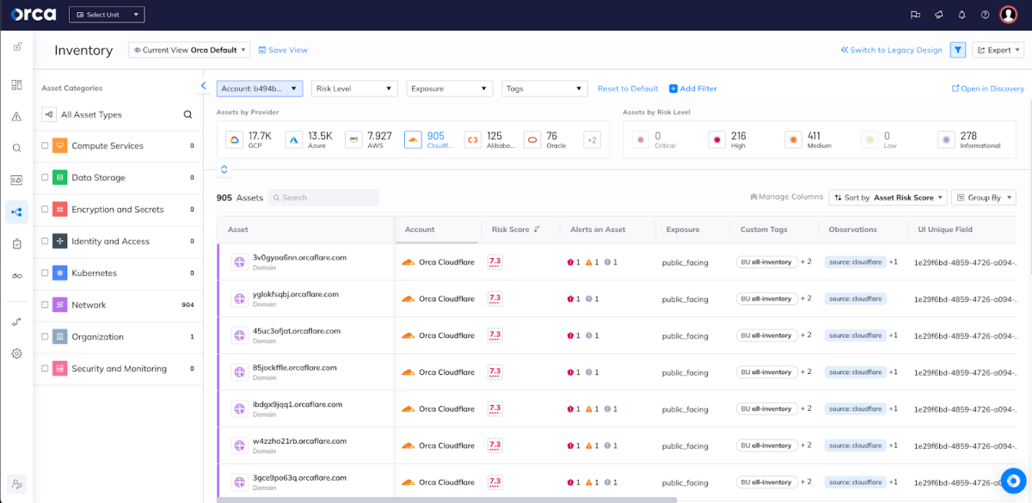Click Open in Discovery
The width and height of the screenshot is (1032, 503).
click(x=988, y=89)
